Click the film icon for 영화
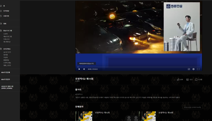 [1, 24]
